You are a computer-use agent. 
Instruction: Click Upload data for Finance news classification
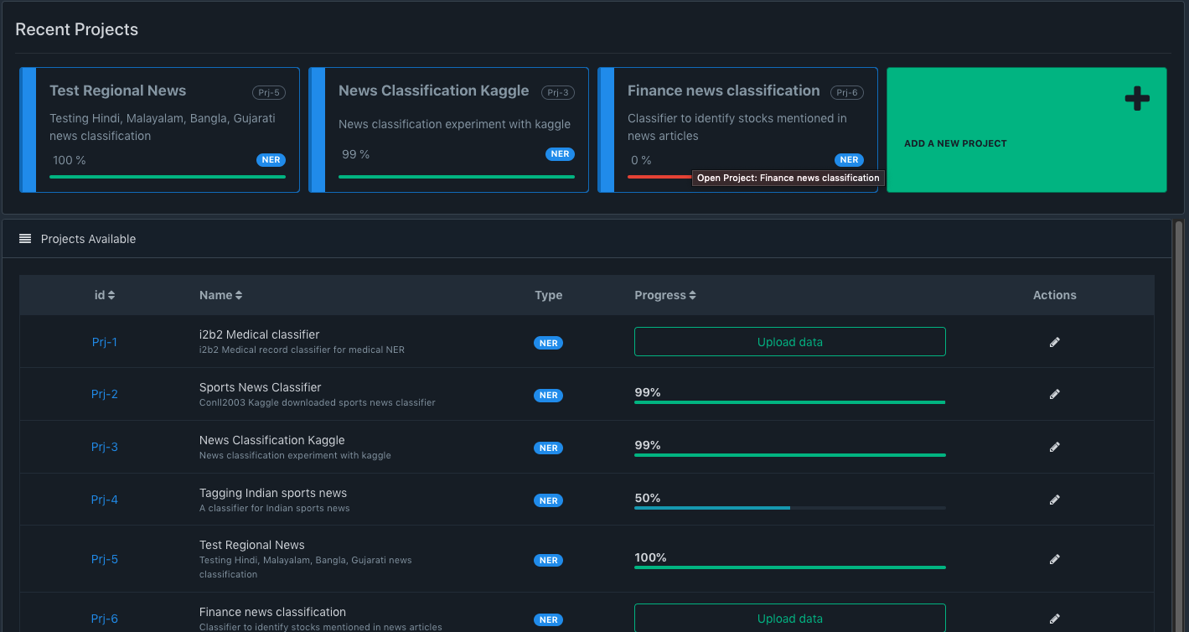(x=789, y=618)
